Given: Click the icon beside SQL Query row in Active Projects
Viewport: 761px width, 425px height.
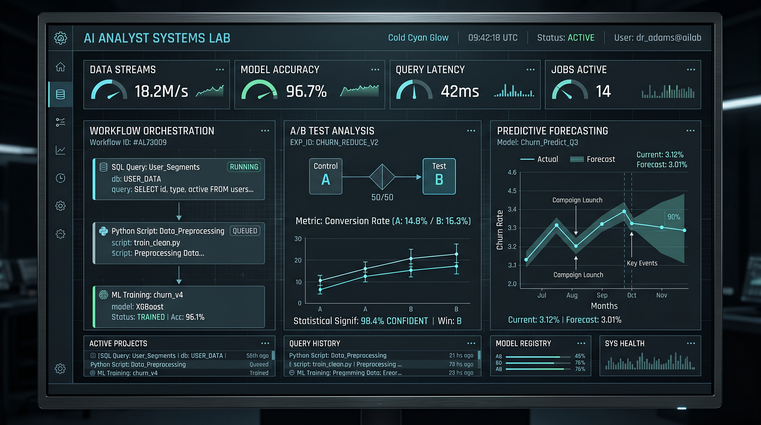Looking at the screenshot, I should coord(93,356).
